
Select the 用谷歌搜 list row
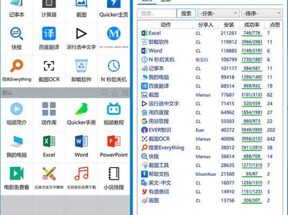(x=210, y=121)
